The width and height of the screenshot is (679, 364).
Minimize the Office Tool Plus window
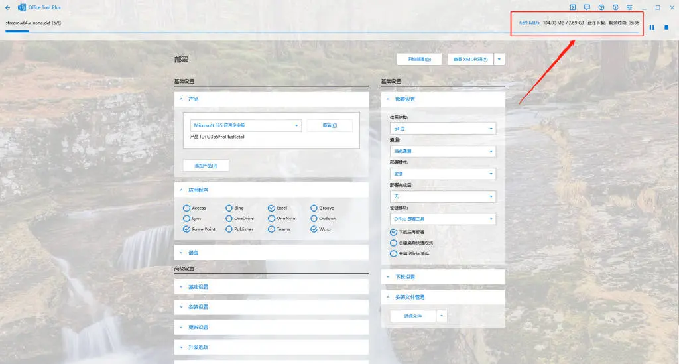tap(644, 8)
